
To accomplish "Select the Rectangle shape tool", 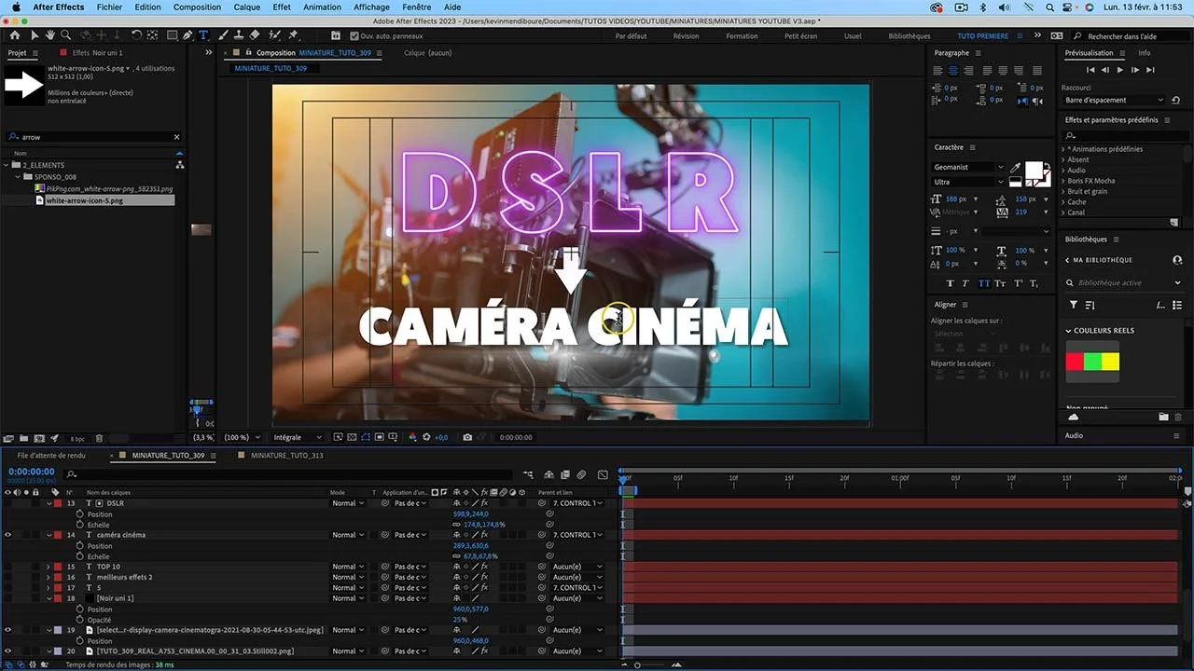I will coord(172,35).
